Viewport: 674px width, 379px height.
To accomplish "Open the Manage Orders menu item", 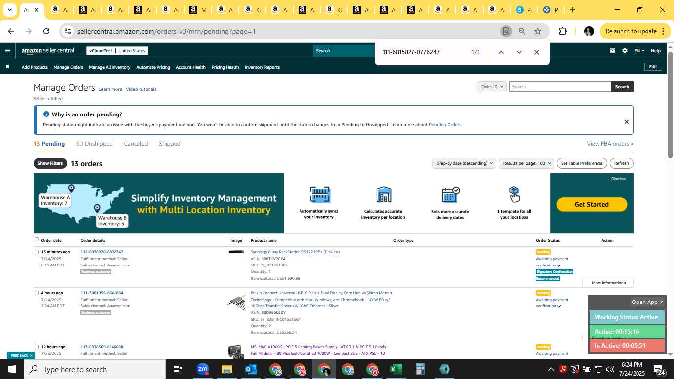I will pyautogui.click(x=68, y=67).
